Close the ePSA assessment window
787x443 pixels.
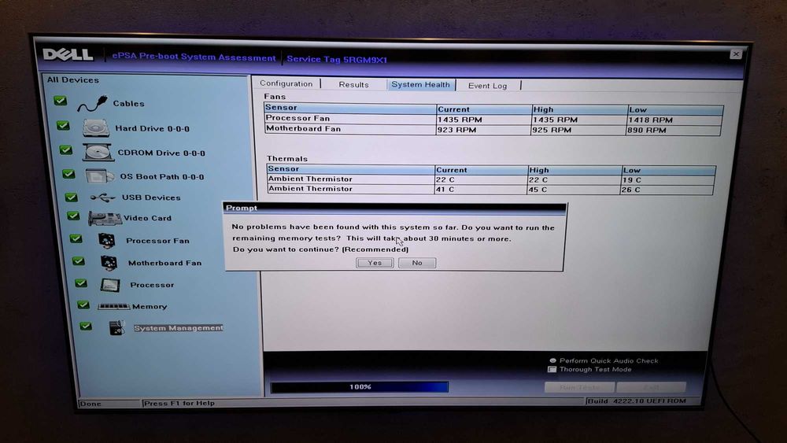[x=736, y=54]
